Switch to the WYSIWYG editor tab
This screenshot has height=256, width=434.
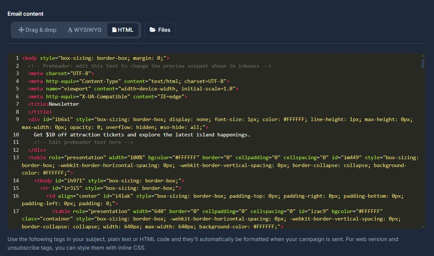pyautogui.click(x=85, y=30)
